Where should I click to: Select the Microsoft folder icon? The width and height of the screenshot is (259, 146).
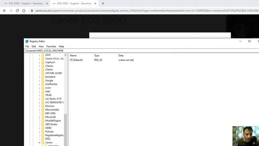(x=43, y=117)
